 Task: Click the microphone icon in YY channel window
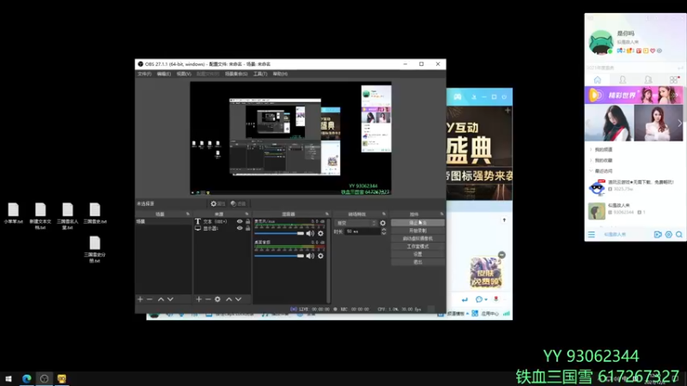[x=496, y=299]
